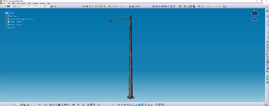Open the blue fill color dropdown

(x=10, y=6)
